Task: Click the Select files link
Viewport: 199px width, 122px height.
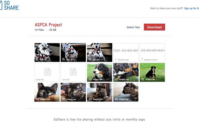Action: [x=133, y=27]
